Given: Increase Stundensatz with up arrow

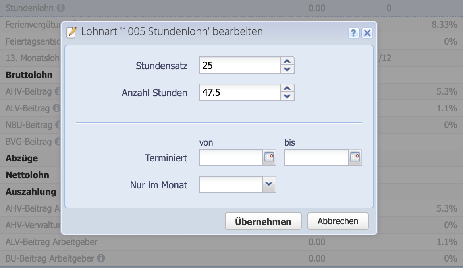Looking at the screenshot, I should pyautogui.click(x=287, y=61).
